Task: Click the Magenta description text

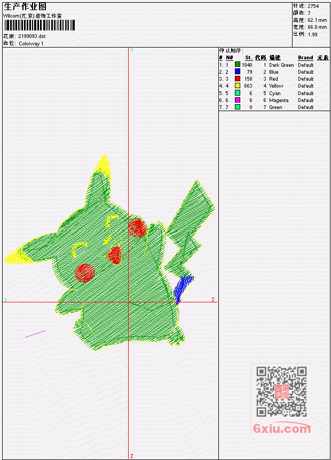Action: tap(279, 100)
